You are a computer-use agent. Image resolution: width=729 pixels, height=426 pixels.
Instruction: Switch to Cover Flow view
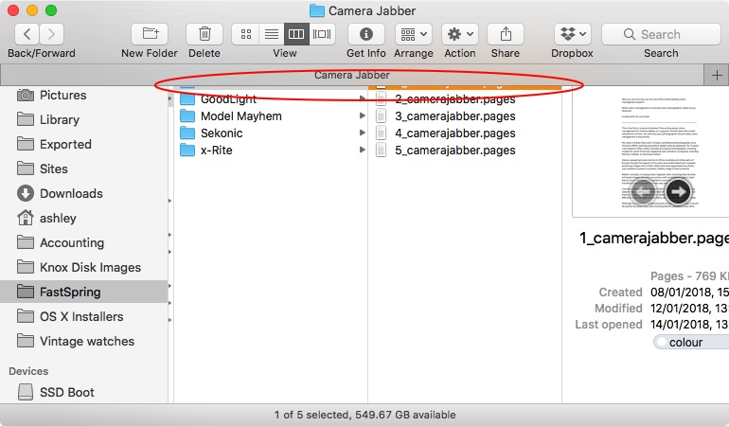pyautogui.click(x=322, y=34)
